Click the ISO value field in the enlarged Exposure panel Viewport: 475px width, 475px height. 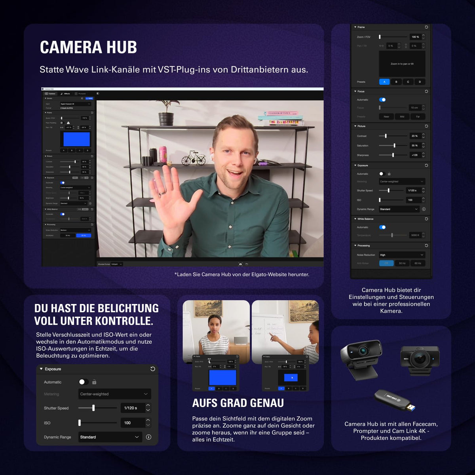click(x=133, y=423)
